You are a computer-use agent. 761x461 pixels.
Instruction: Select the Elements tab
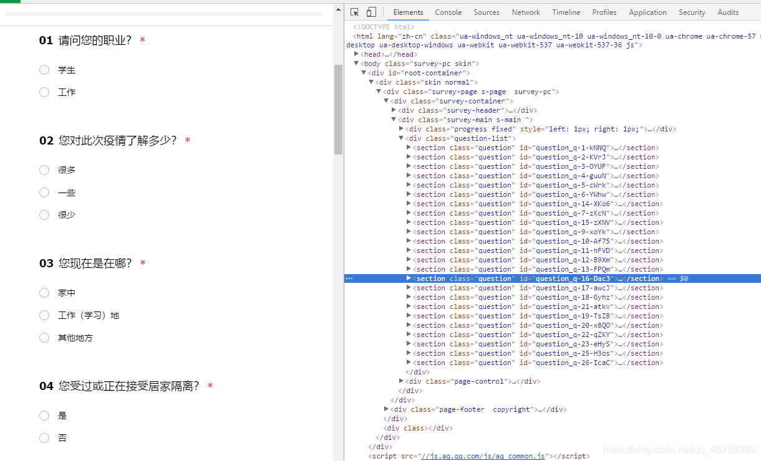click(408, 12)
